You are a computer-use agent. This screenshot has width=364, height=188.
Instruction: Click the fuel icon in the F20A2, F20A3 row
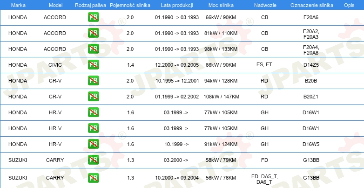point(93,33)
